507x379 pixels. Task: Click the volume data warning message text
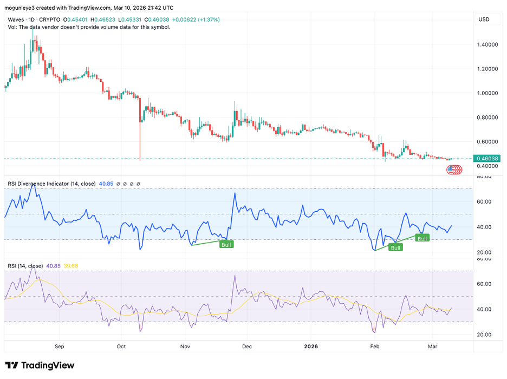(89, 27)
